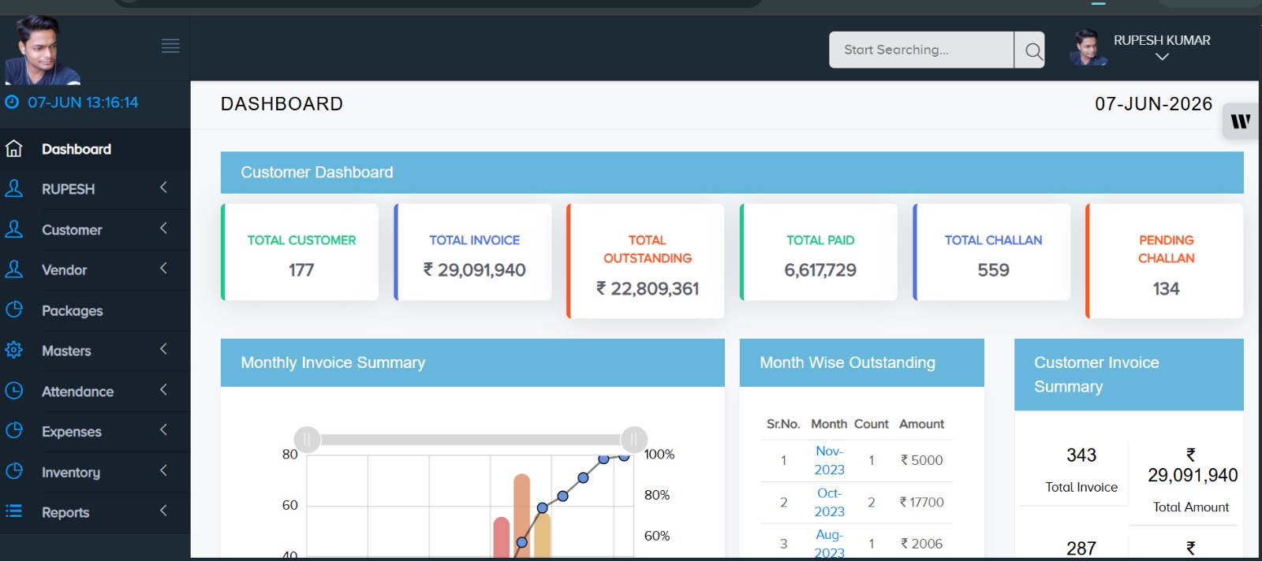Click the TOTAL CUSTOMER card
This screenshot has height=561, width=1262.
coord(300,252)
